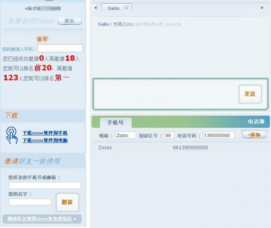The height and width of the screenshot is (228, 271).
Task: Expand 邀请好友使用zozoc发免费短信 bar
Action: pyautogui.click(x=42, y=219)
